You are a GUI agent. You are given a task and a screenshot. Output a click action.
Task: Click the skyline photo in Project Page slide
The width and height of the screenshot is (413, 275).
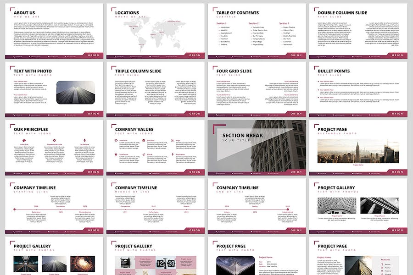point(355,151)
